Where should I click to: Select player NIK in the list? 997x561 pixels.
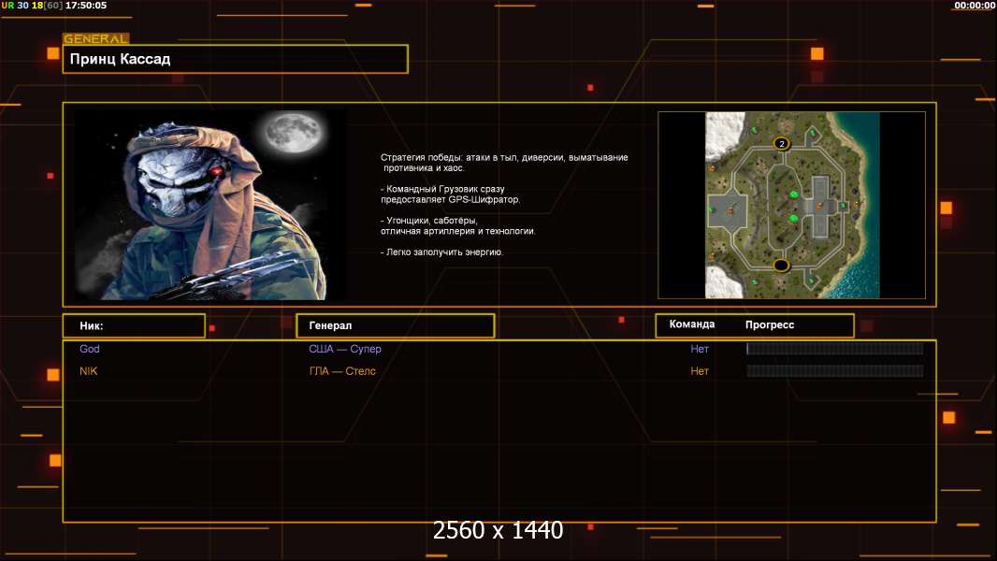[89, 371]
